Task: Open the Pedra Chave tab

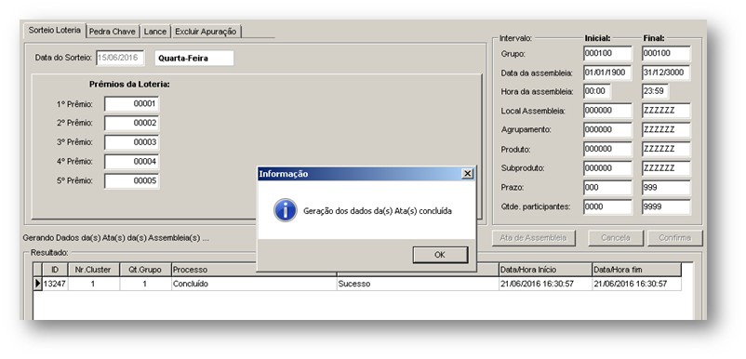Action: pos(113,32)
